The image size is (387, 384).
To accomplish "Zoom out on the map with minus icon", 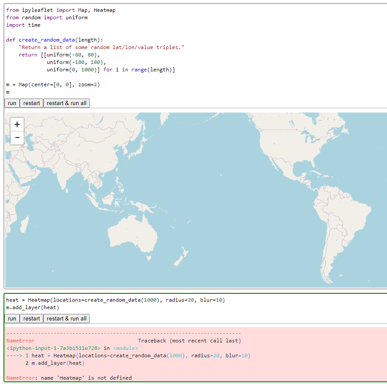I will (17, 138).
